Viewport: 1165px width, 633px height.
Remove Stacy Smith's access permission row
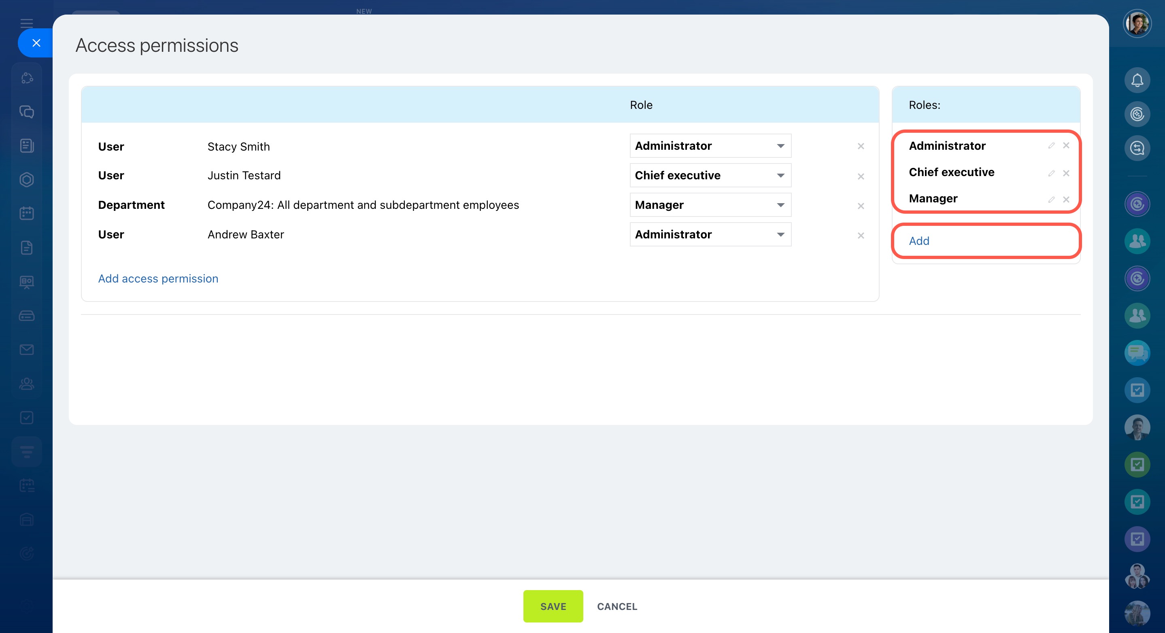(861, 146)
